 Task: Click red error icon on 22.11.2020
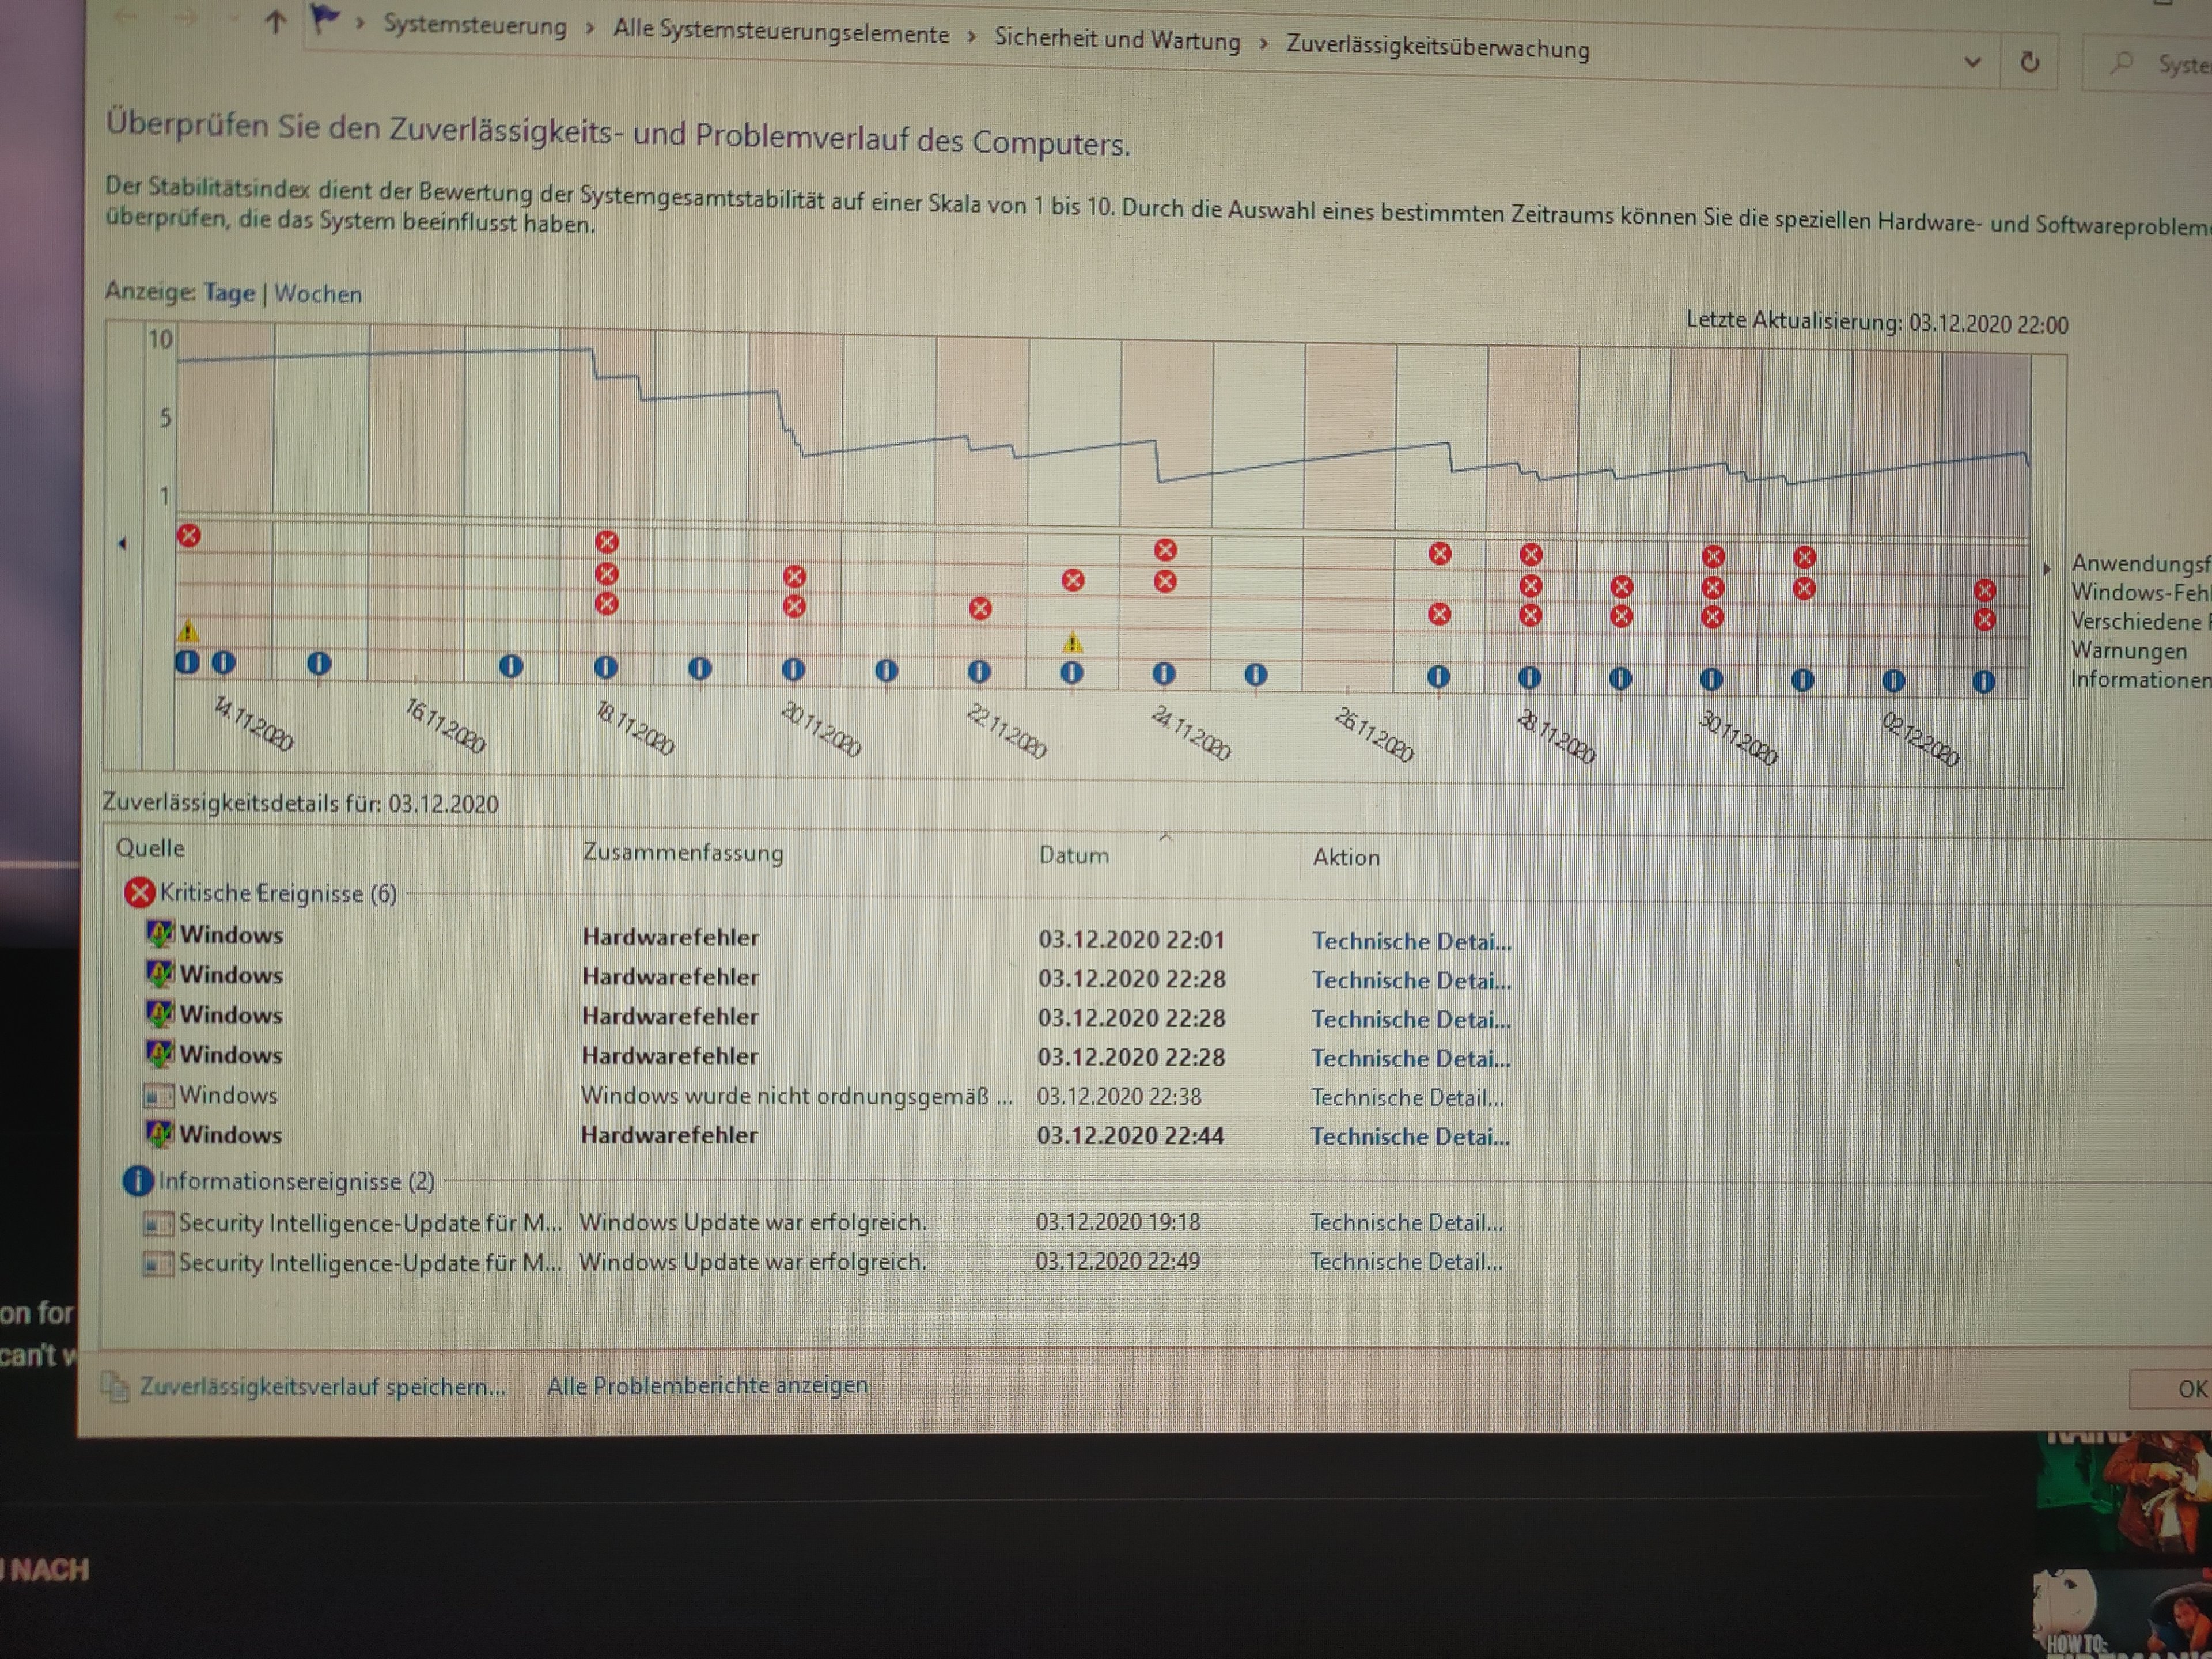980,608
